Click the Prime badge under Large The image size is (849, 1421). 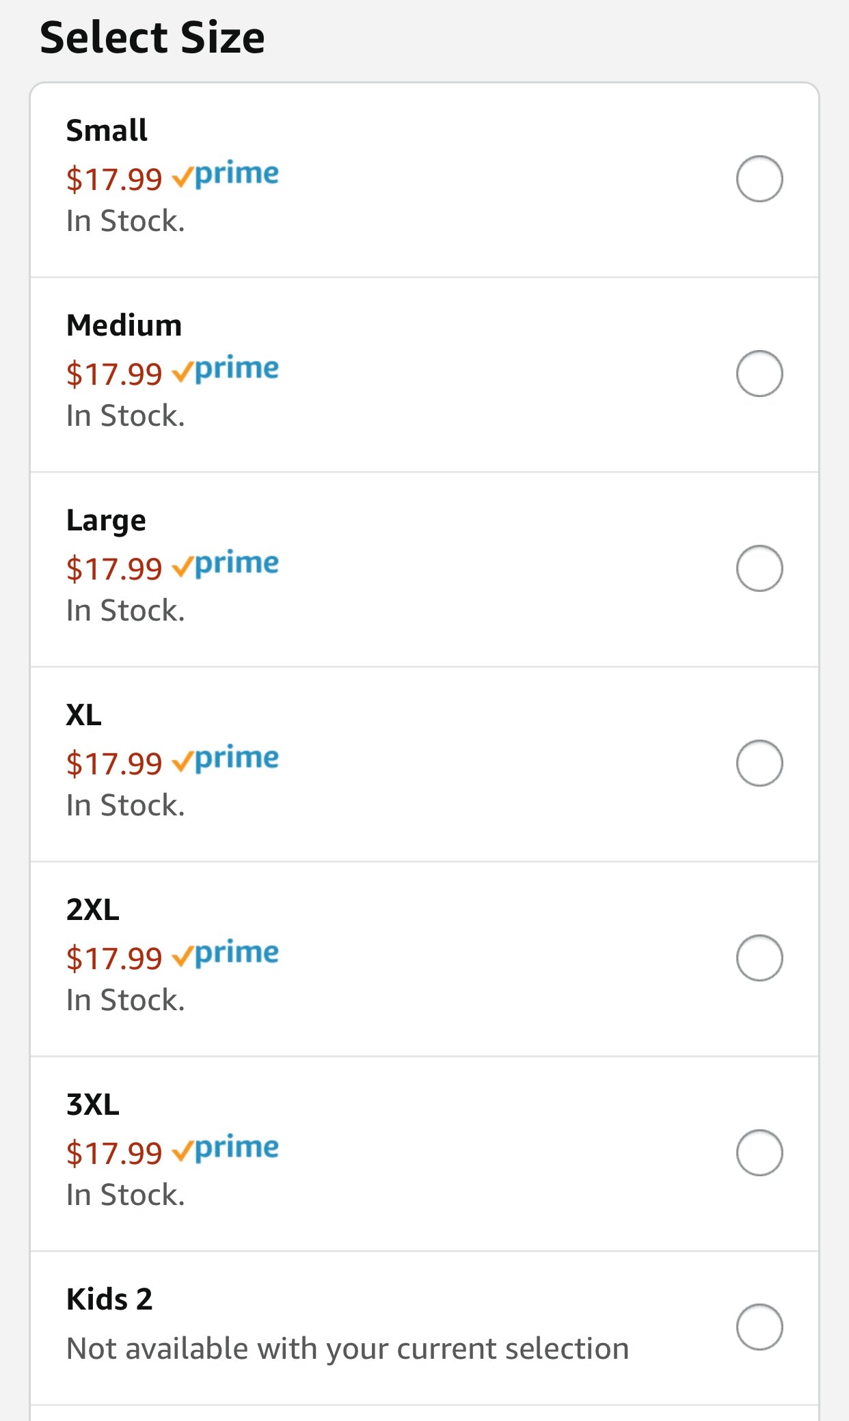point(225,566)
